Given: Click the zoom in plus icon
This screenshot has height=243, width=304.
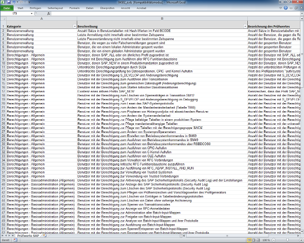Looking at the screenshot, I should click(x=301, y=240).
